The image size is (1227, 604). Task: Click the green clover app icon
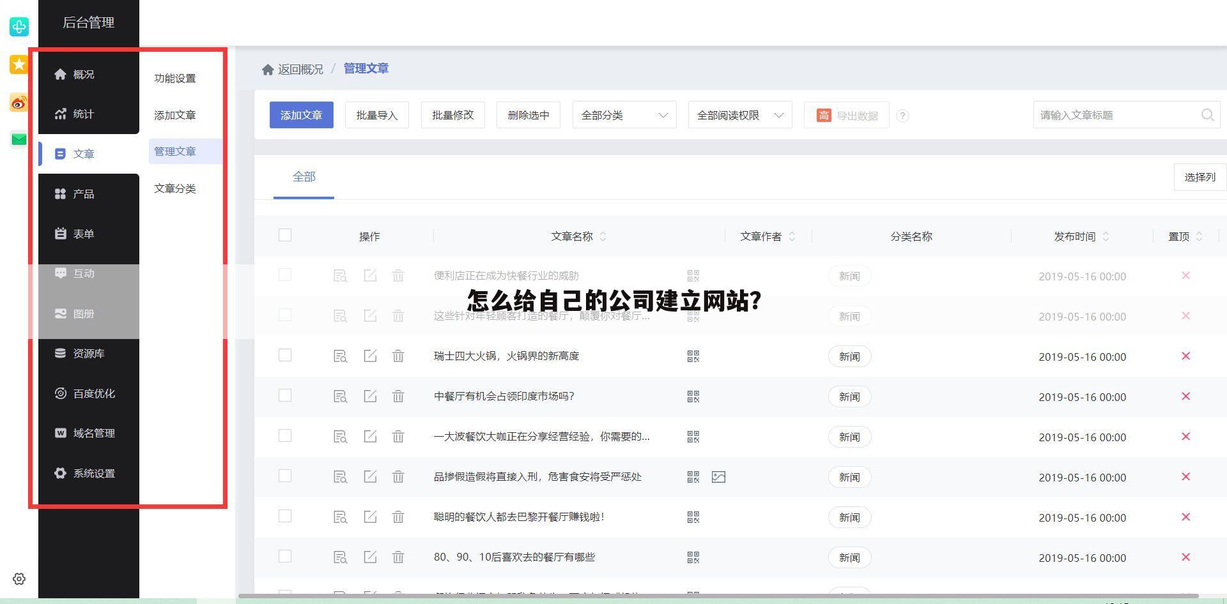(x=19, y=26)
